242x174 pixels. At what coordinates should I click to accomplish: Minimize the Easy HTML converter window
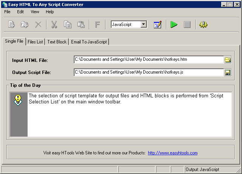[224, 5]
